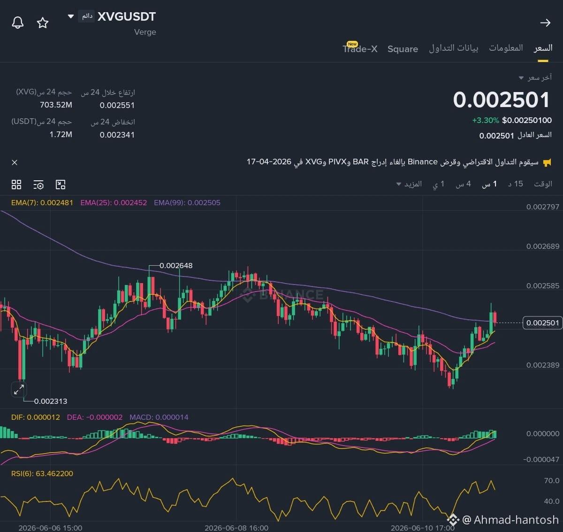Select the 4 س timeframe
The height and width of the screenshot is (532, 563).
coord(463,184)
